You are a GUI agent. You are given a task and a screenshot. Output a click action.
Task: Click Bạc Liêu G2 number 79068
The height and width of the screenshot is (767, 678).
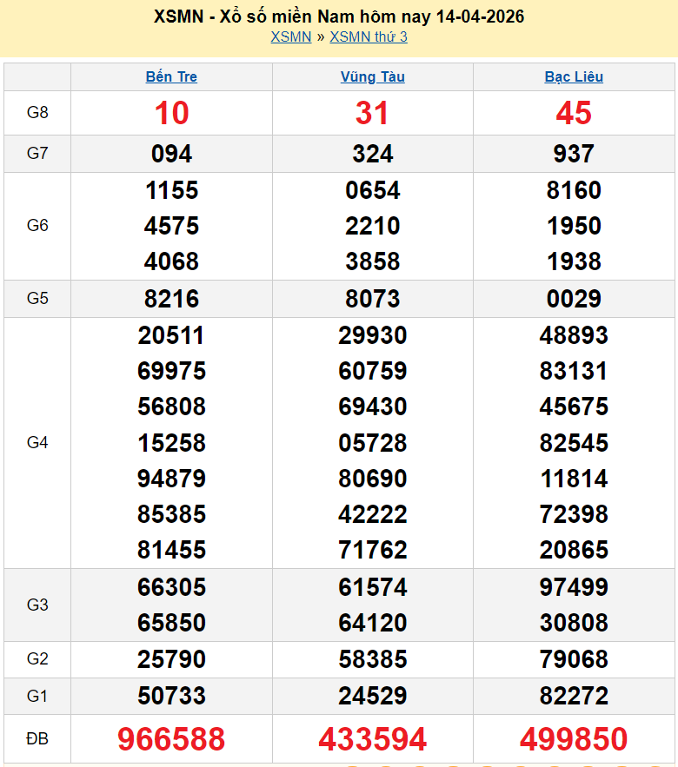(574, 659)
